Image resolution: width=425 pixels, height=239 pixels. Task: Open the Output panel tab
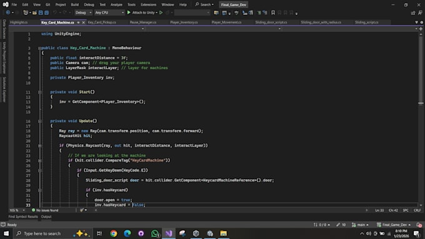click(x=46, y=217)
